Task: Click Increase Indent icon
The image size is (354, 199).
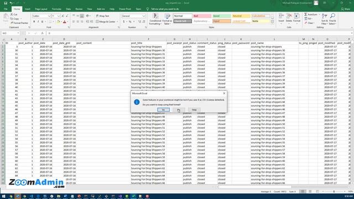Action: coord(92,22)
